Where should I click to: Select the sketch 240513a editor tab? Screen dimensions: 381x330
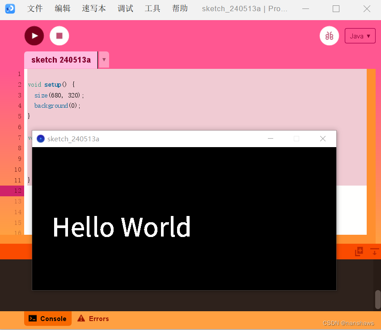coord(60,59)
